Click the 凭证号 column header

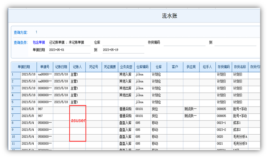(x=94, y=67)
